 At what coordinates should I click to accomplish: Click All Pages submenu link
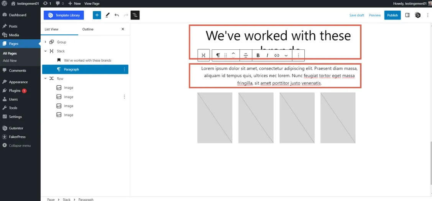[x=10, y=54]
